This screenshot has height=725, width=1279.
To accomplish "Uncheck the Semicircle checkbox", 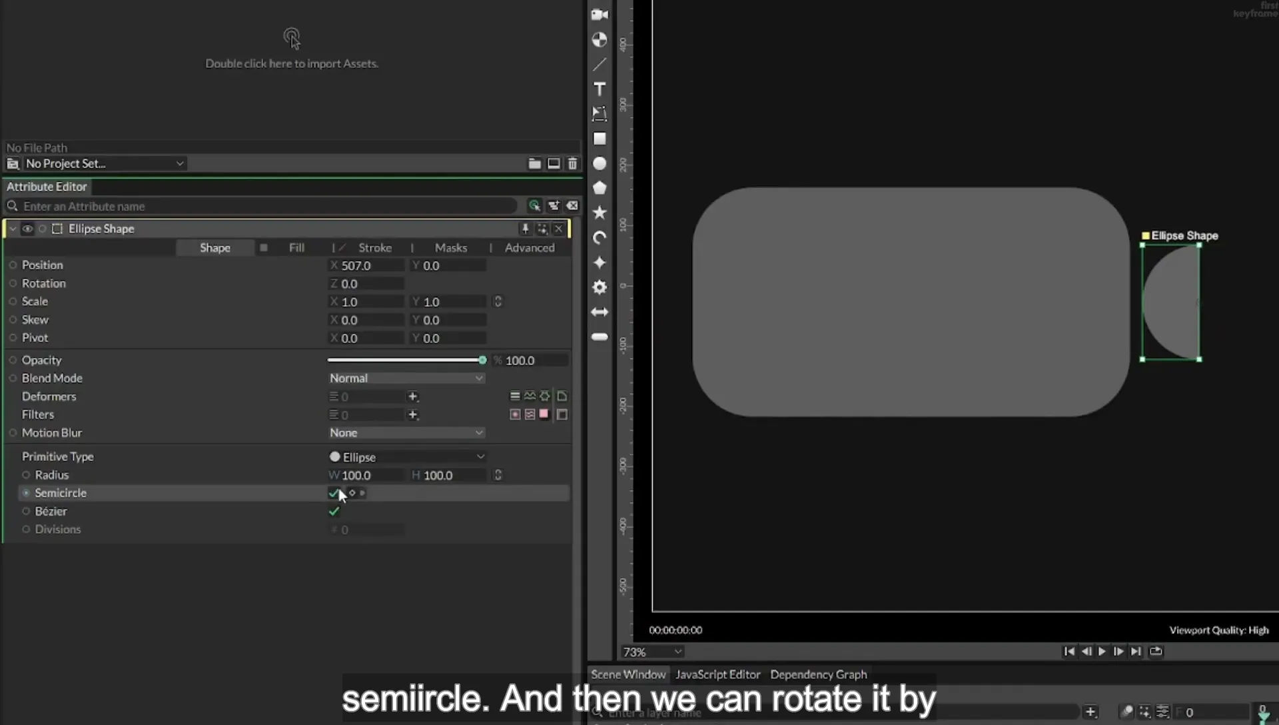I will pyautogui.click(x=334, y=493).
